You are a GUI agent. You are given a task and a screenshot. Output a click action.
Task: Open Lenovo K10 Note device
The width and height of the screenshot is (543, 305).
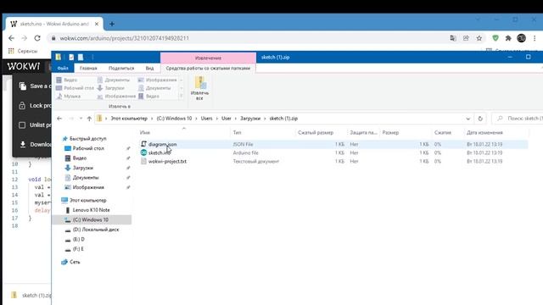point(91,210)
